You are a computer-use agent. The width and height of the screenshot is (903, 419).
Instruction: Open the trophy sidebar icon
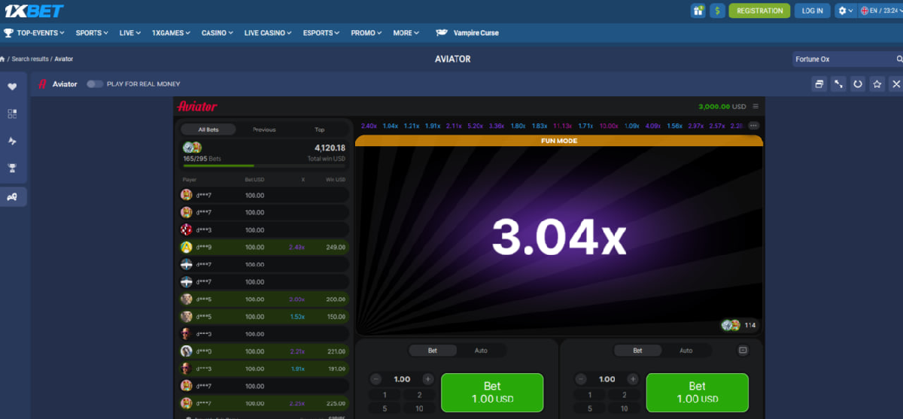pos(12,168)
